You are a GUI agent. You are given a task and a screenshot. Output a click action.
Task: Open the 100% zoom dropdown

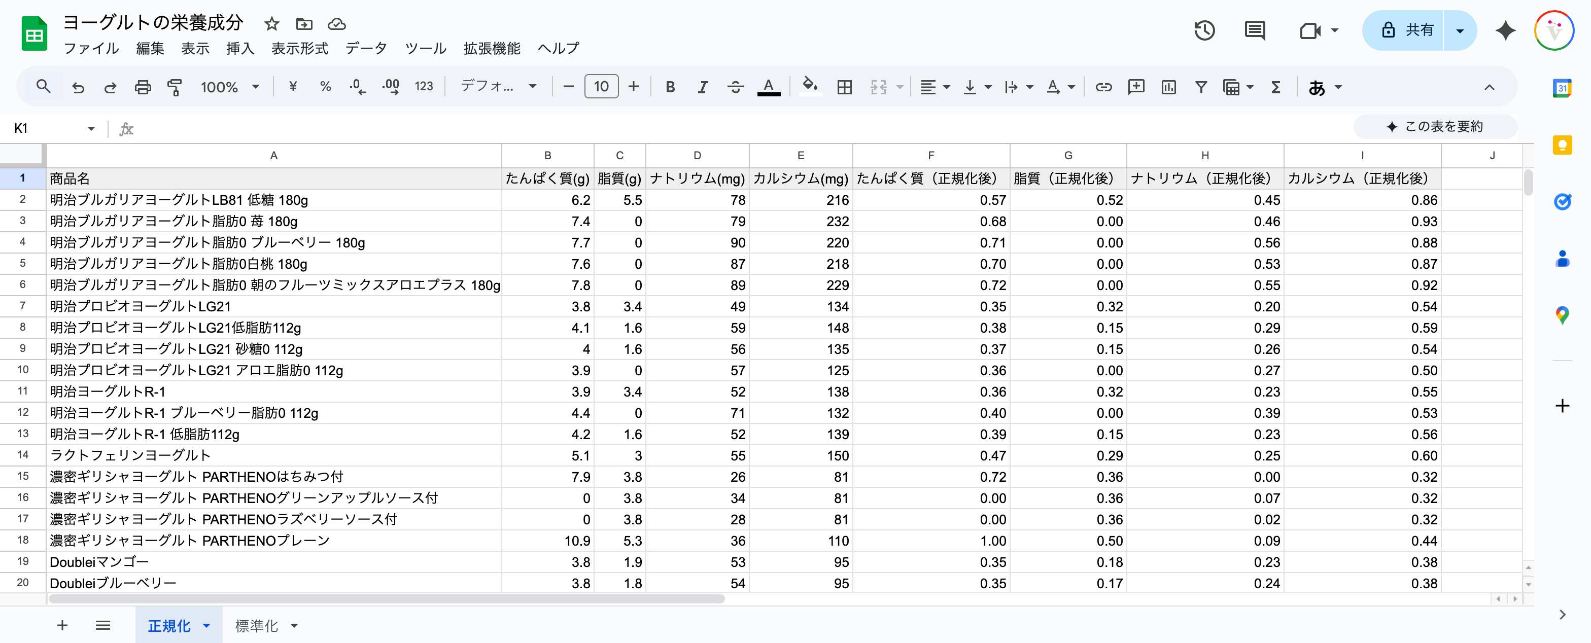click(229, 87)
